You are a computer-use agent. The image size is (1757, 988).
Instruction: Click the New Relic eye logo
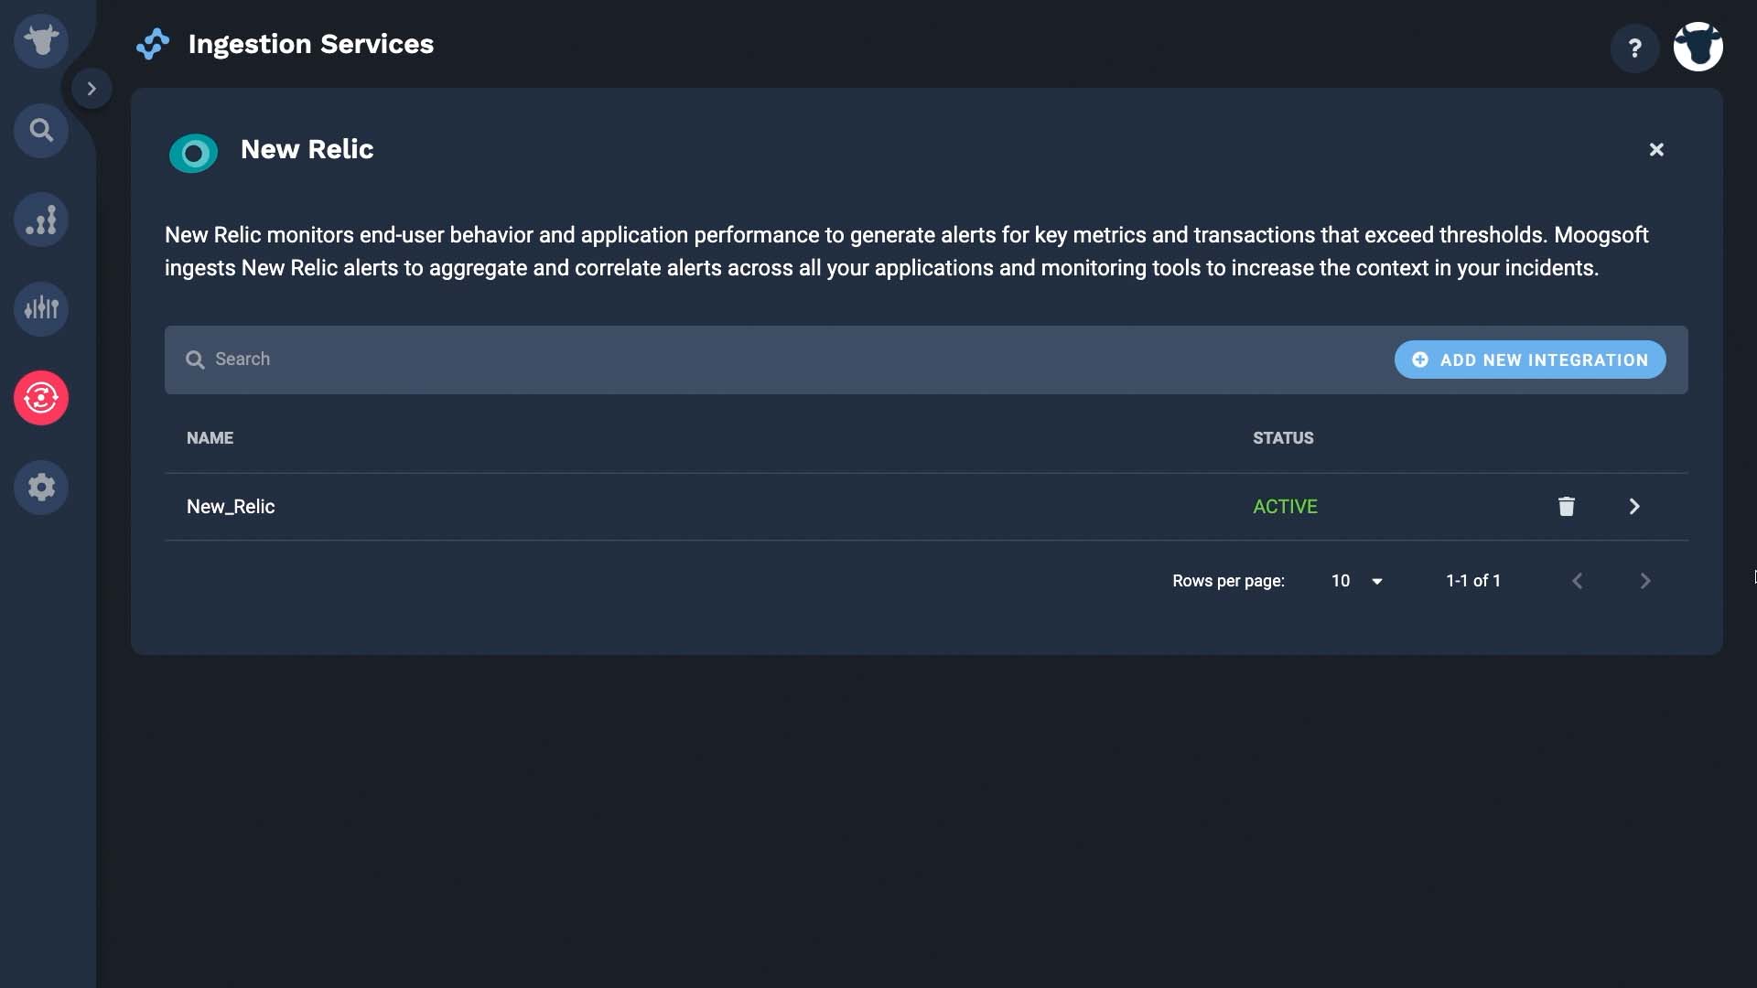tap(193, 153)
